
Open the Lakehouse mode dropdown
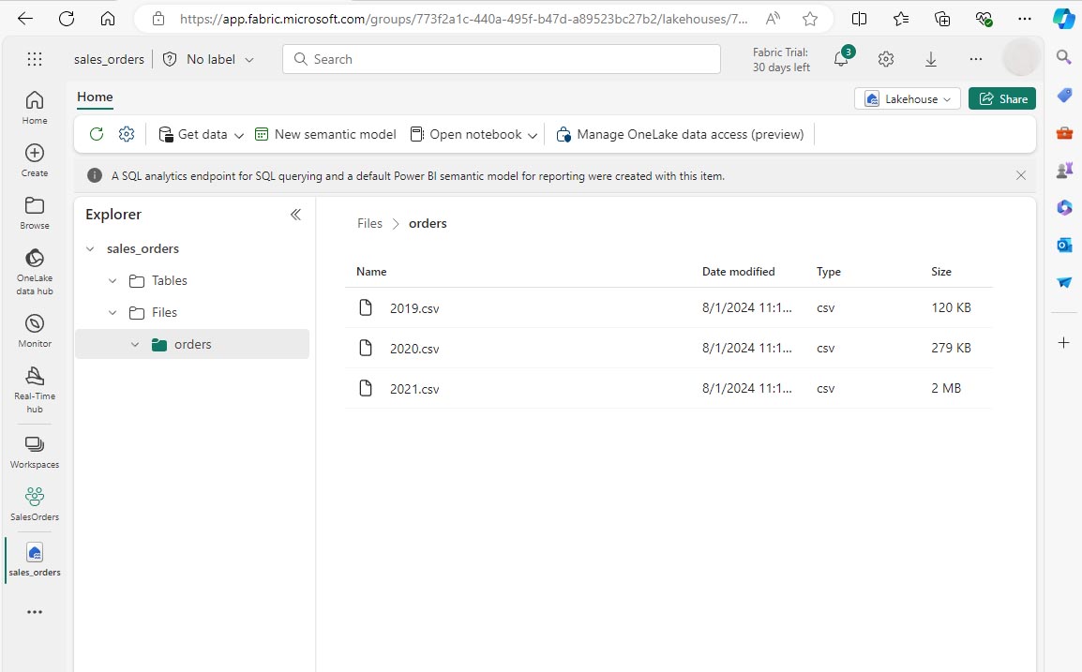click(x=908, y=98)
